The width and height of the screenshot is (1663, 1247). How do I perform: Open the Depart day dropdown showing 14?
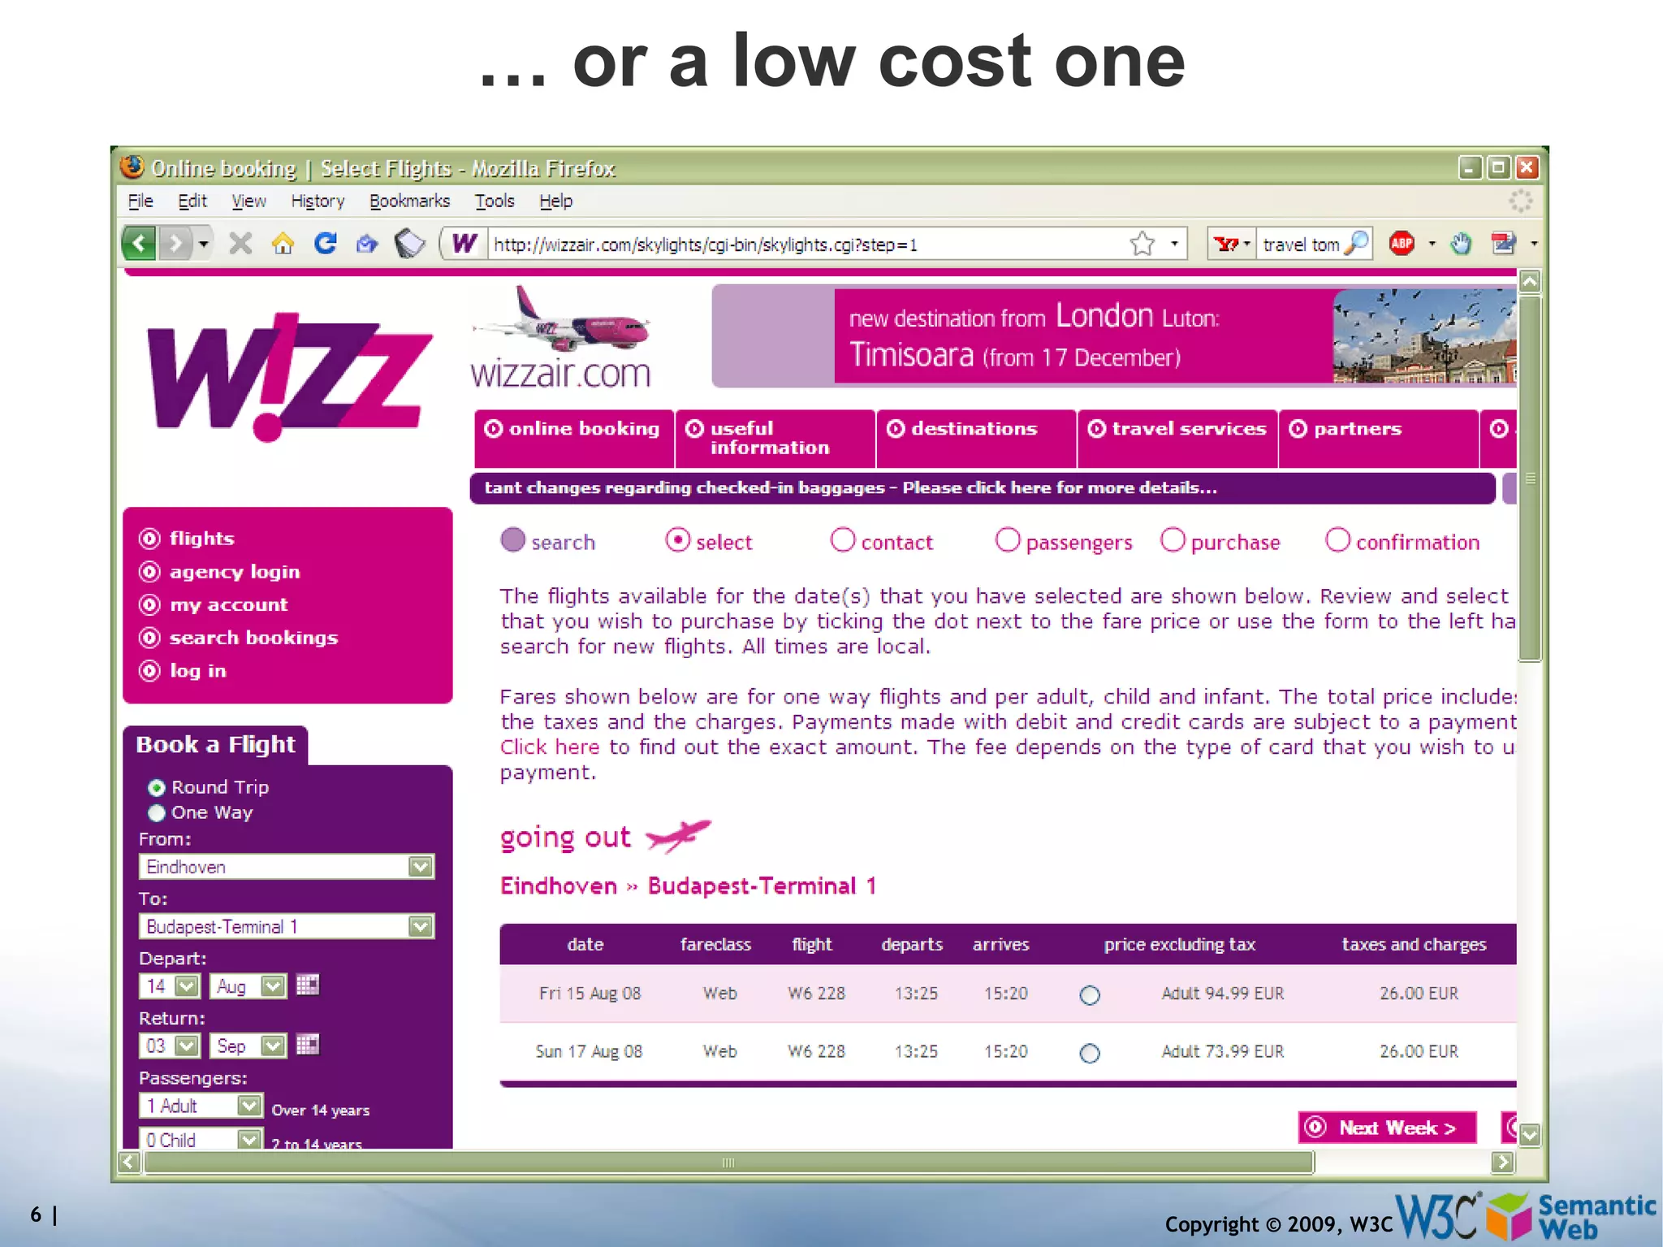pyautogui.click(x=170, y=985)
